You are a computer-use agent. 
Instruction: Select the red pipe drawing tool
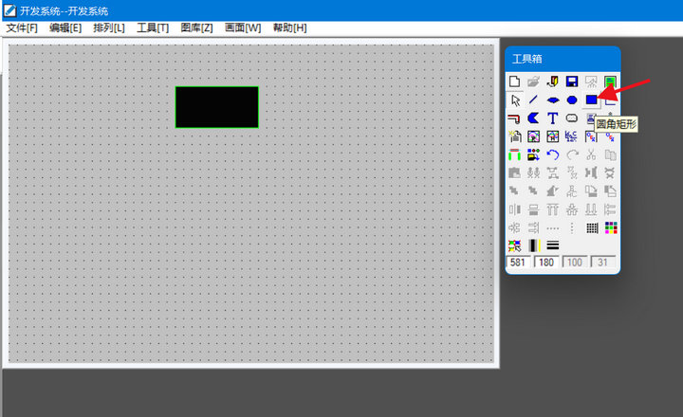515,118
